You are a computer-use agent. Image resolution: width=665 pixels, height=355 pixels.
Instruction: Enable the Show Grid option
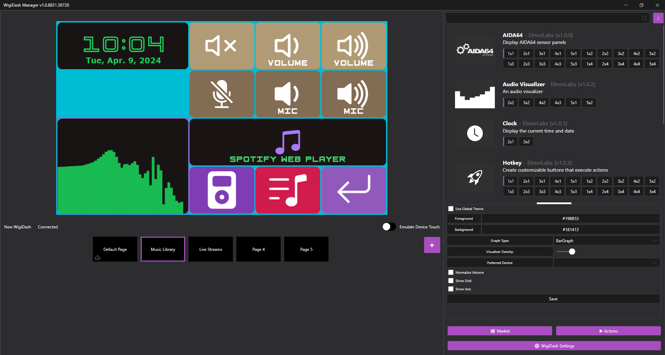450,281
